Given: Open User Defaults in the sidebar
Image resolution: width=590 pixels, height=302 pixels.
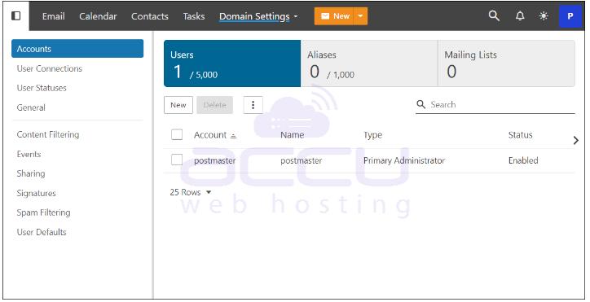Looking at the screenshot, I should click(x=42, y=232).
